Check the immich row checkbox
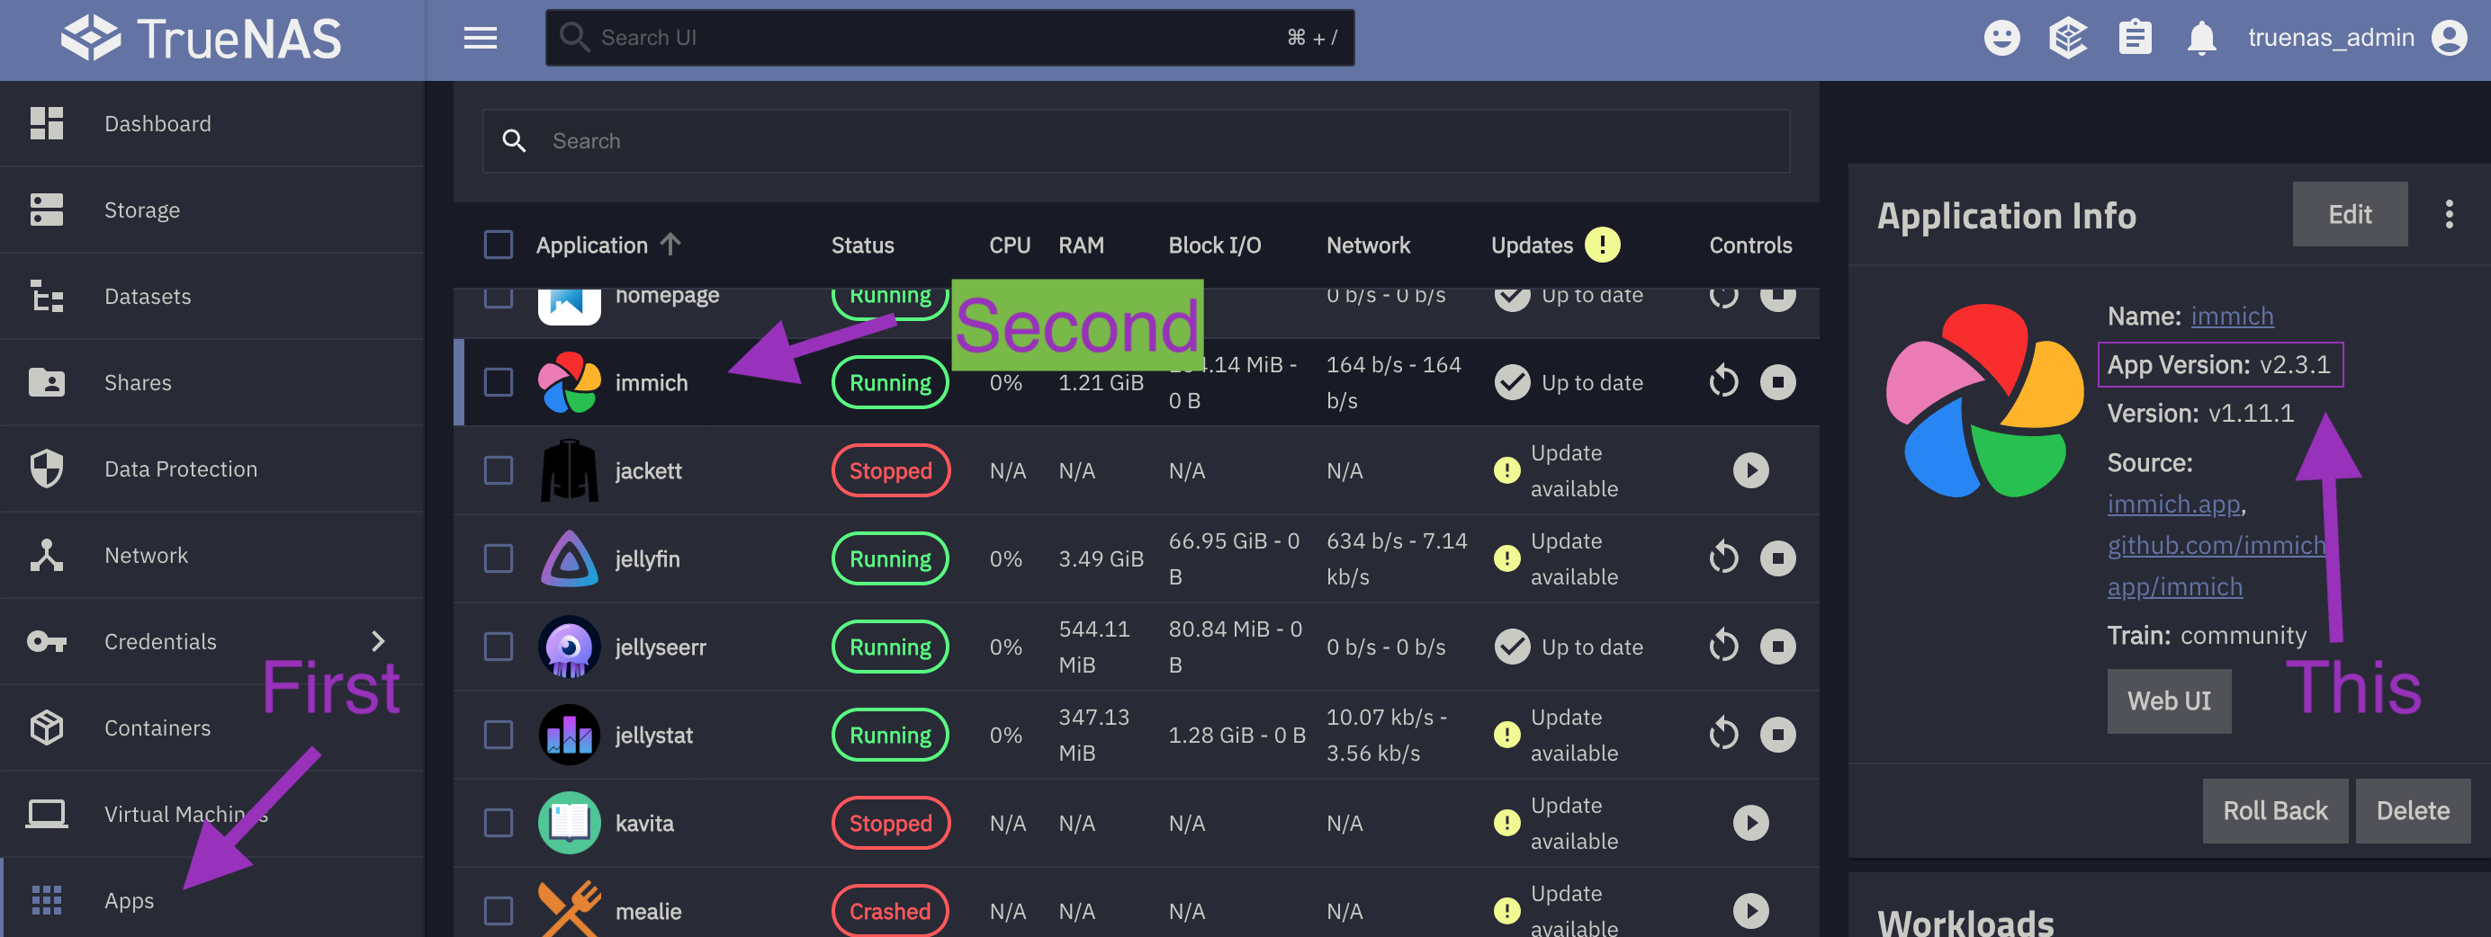2491x937 pixels. click(498, 382)
